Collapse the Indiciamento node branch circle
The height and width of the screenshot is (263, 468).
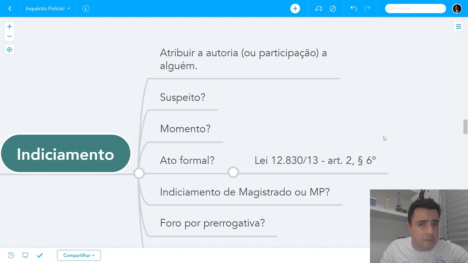[x=139, y=173]
